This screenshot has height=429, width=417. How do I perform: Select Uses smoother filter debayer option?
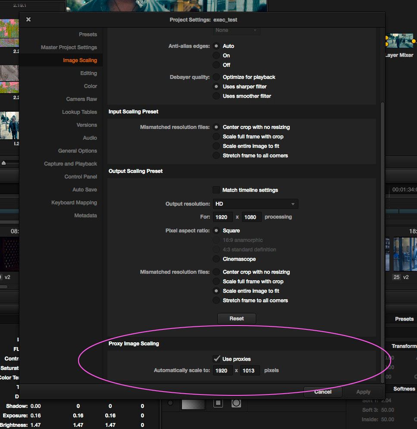(x=216, y=96)
